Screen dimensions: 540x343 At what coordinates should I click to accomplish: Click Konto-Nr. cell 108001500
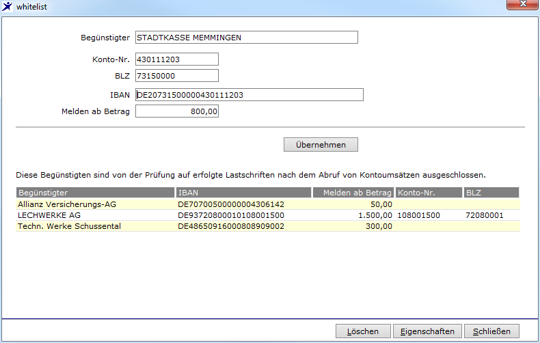point(419,215)
